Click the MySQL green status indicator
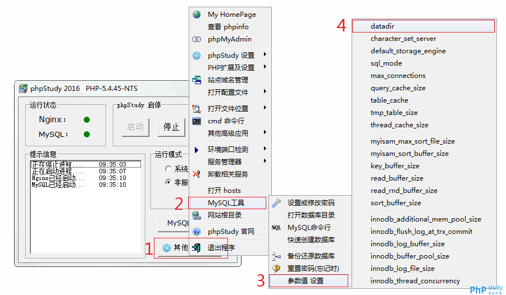 [x=87, y=135]
